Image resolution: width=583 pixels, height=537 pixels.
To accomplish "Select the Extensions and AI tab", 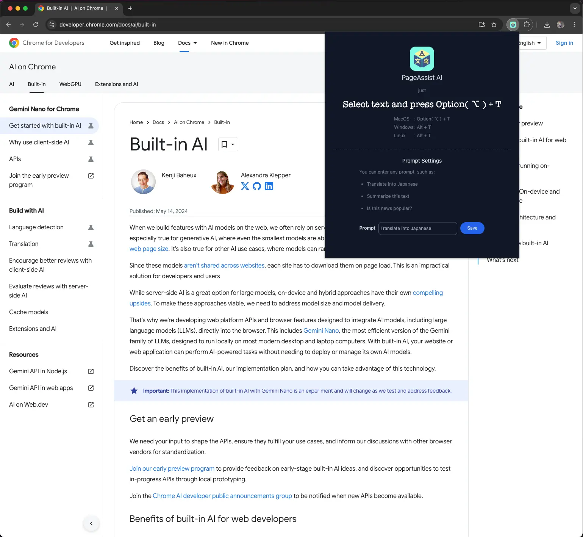I will (116, 84).
